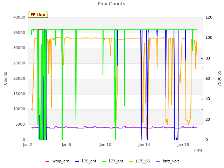Click the 7500 SS right axis title

click(219, 78)
